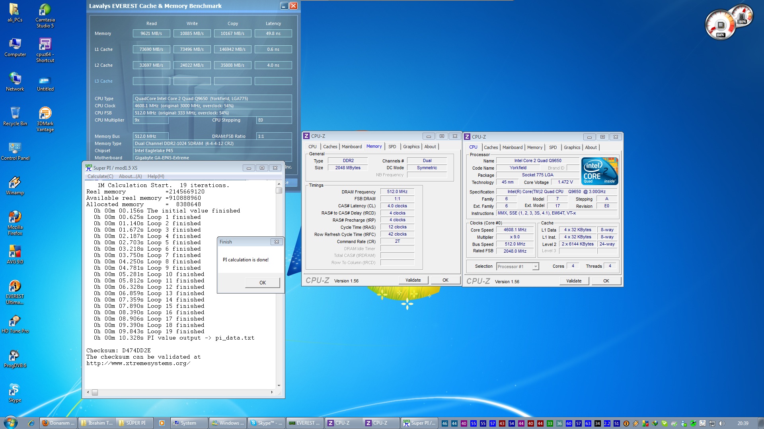Click the Super PI horizontal scrollbar thumb
This screenshot has height=429, width=764.
95,392
